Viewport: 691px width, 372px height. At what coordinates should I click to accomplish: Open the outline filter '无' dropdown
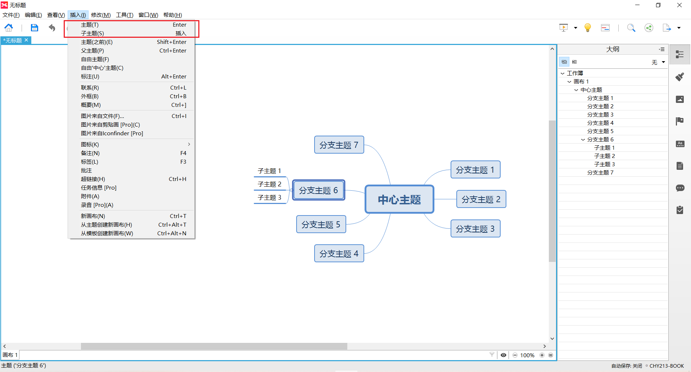[x=658, y=62]
